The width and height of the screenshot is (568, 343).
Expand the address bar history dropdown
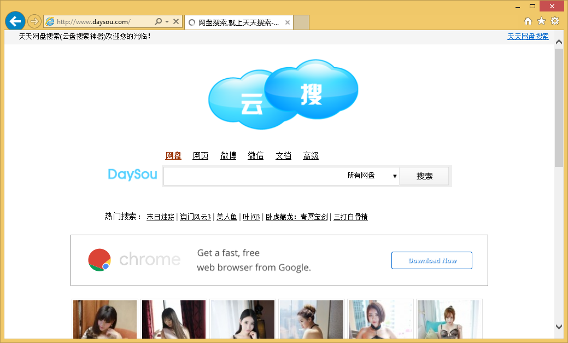[x=168, y=21]
